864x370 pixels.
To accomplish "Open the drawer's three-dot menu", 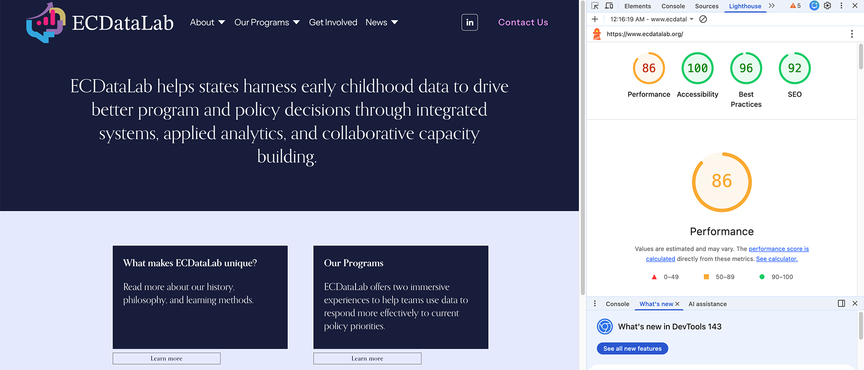I will coord(595,303).
